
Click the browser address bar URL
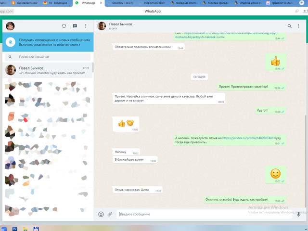pyautogui.click(x=7, y=11)
